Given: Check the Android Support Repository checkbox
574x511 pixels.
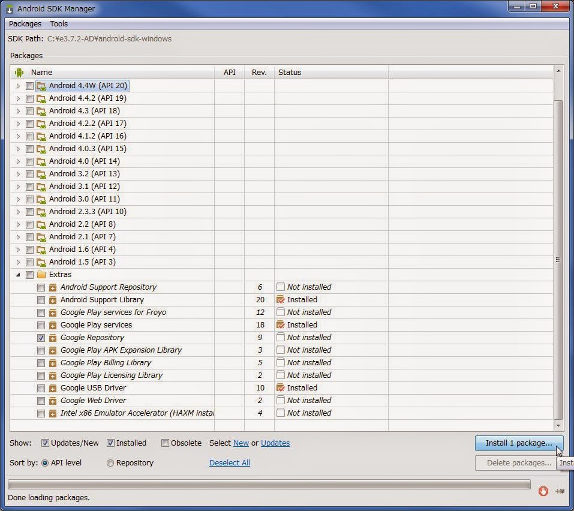Looking at the screenshot, I should pyautogui.click(x=41, y=288).
